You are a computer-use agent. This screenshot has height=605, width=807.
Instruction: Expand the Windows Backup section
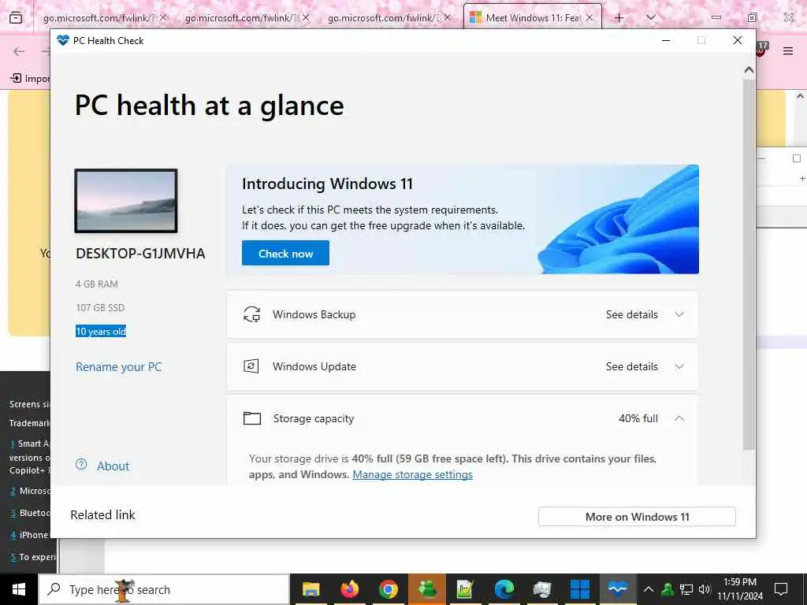(x=679, y=314)
